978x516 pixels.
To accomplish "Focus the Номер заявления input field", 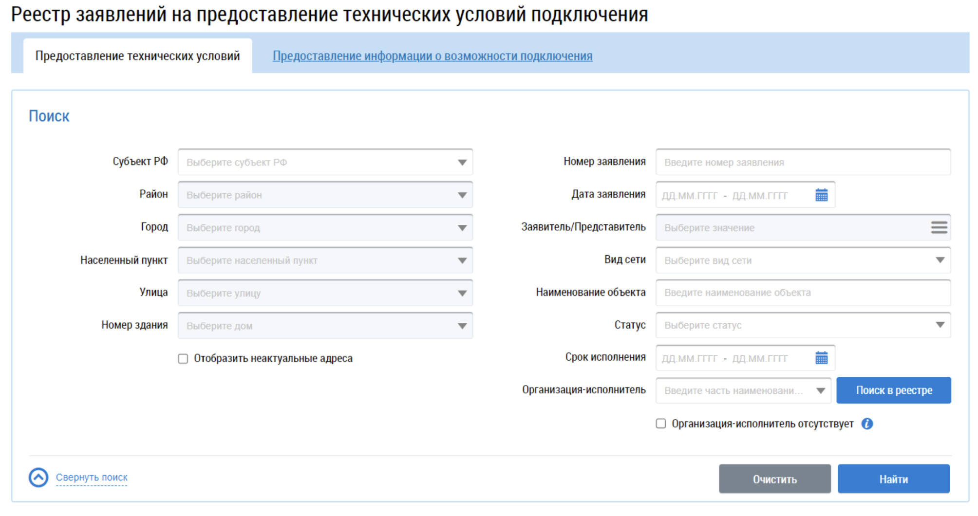I will pos(803,162).
